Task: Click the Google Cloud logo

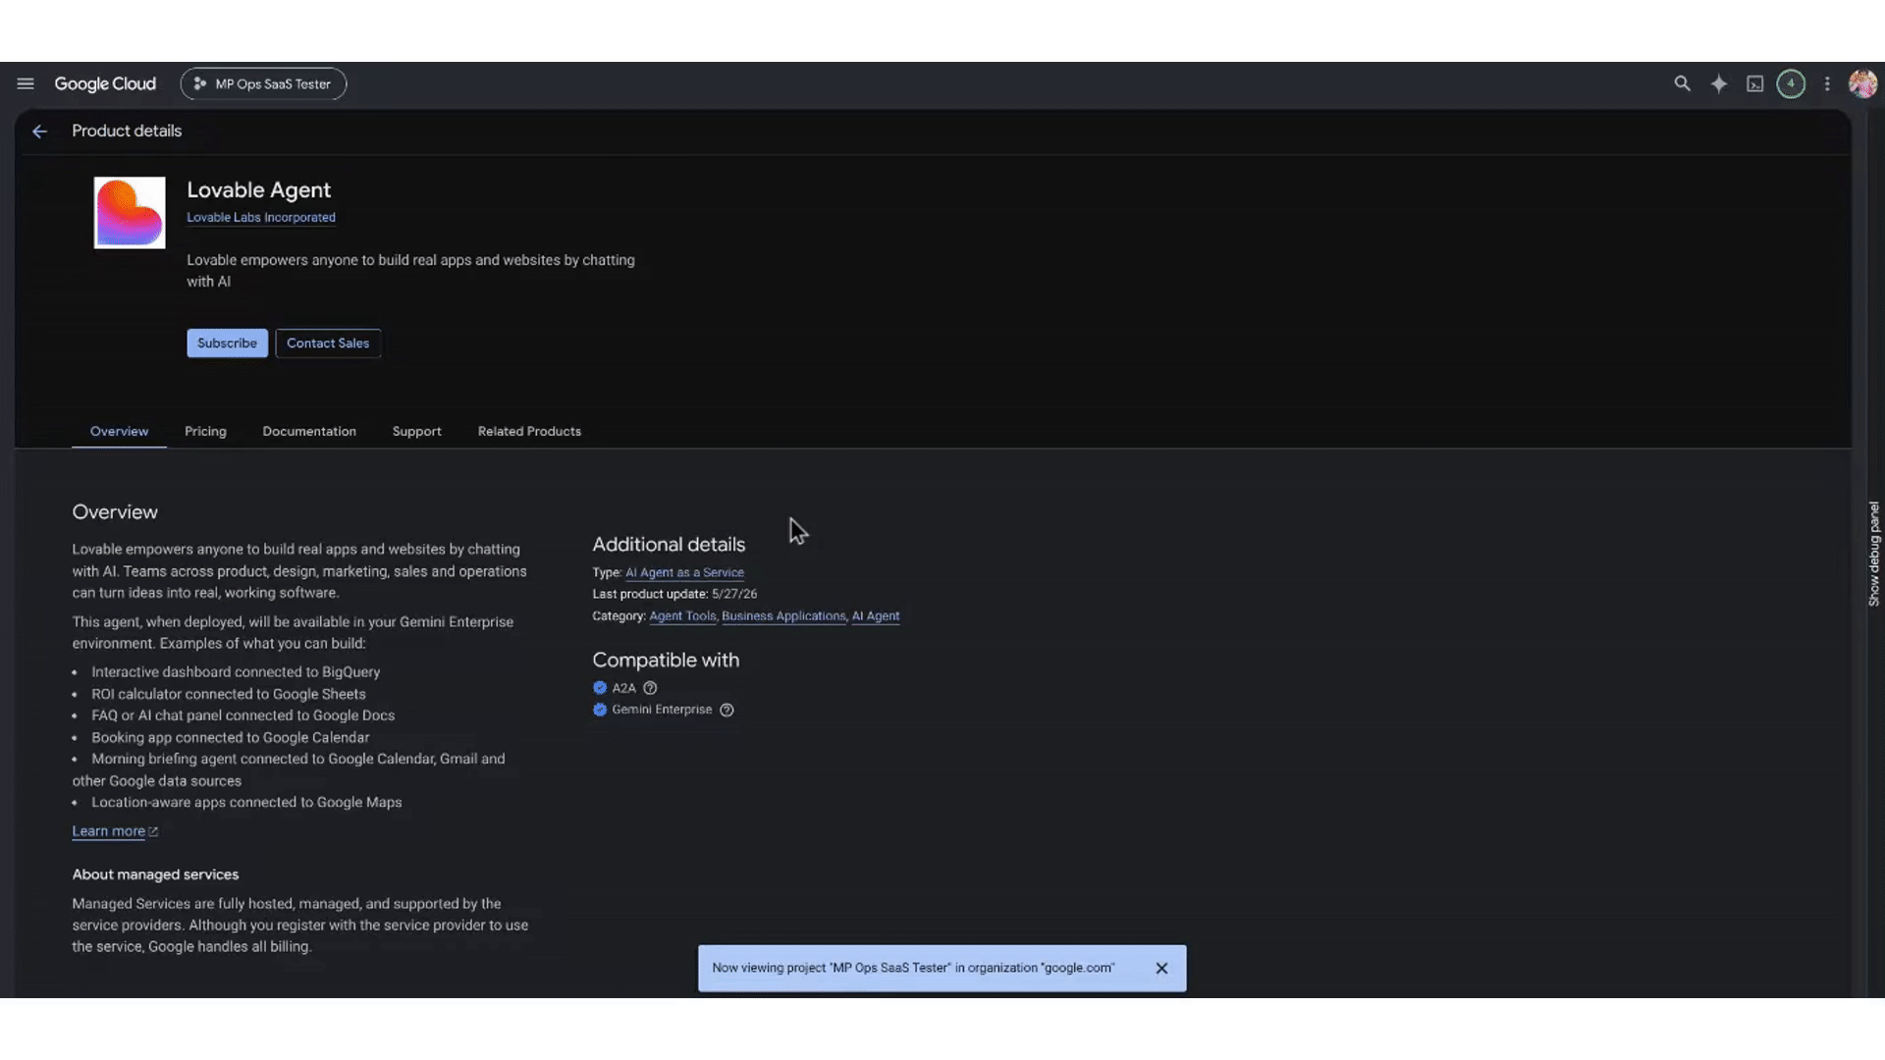Action: (105, 84)
